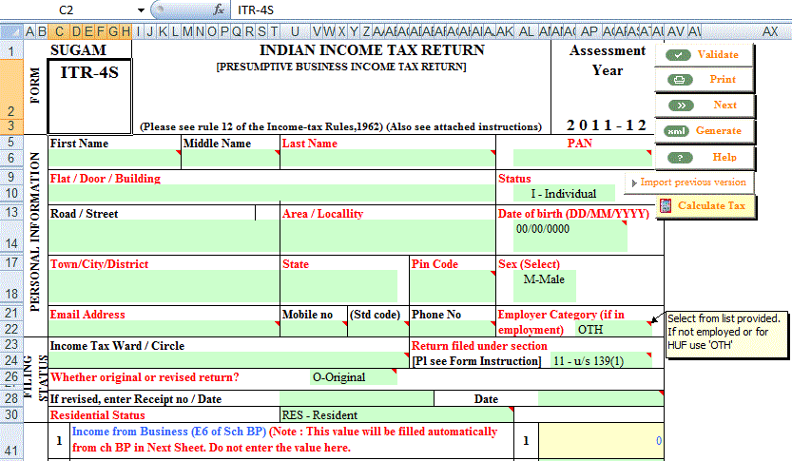Screen dimensions: 792x461
Task: Click the Income from Business value cell
Action: pos(601,441)
